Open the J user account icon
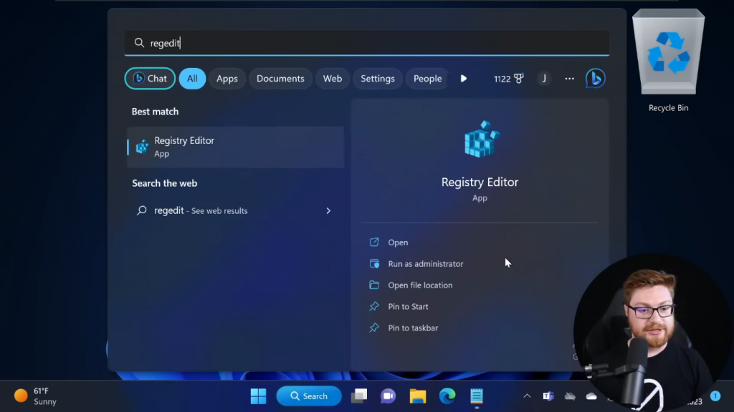The height and width of the screenshot is (412, 734). click(x=544, y=79)
